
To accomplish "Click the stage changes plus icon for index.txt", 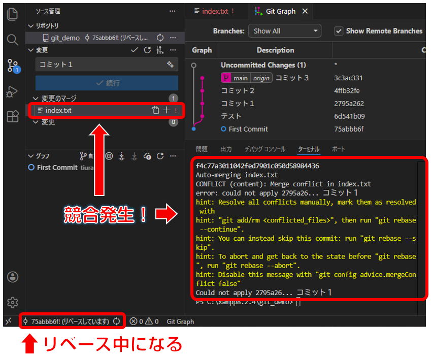I will (x=167, y=110).
